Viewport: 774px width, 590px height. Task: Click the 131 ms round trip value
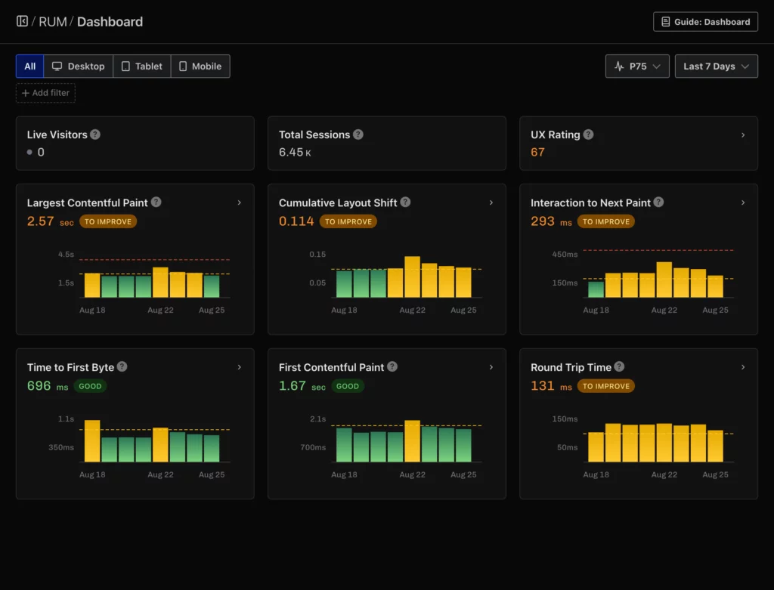pyautogui.click(x=551, y=386)
